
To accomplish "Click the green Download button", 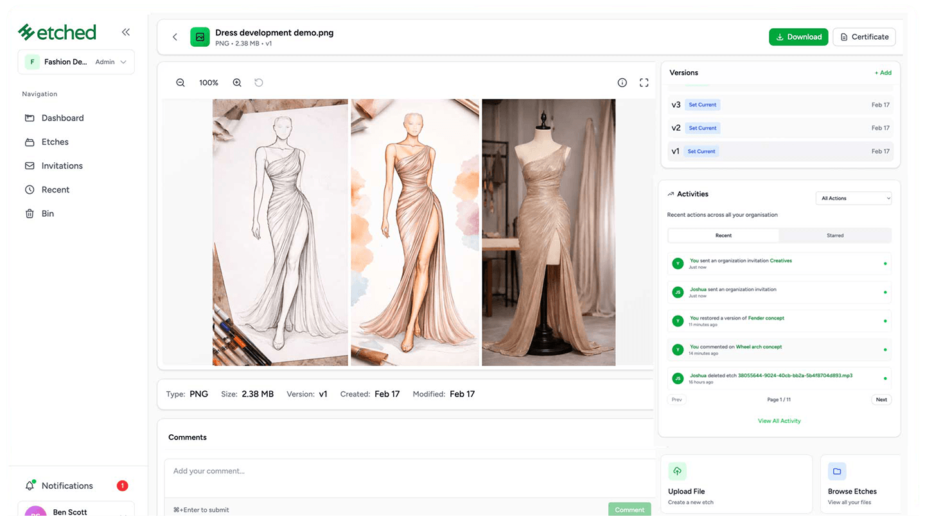I will (798, 37).
